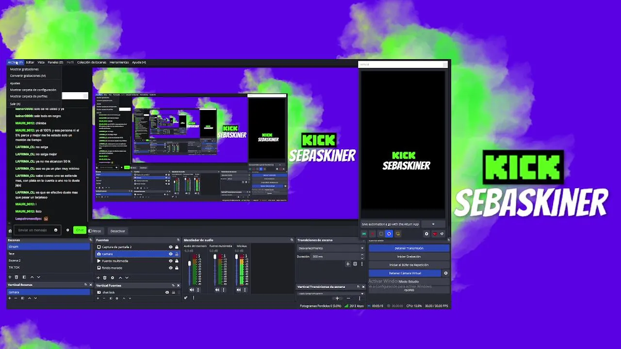Image resolution: width=621 pixels, height=349 pixels.
Task: Open the Vista menu
Action: (x=41, y=62)
